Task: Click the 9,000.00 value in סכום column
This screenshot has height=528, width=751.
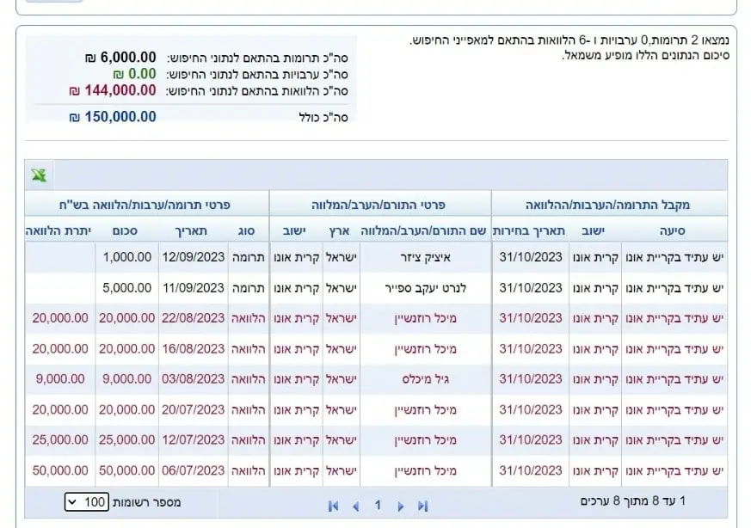Action: pyautogui.click(x=127, y=379)
